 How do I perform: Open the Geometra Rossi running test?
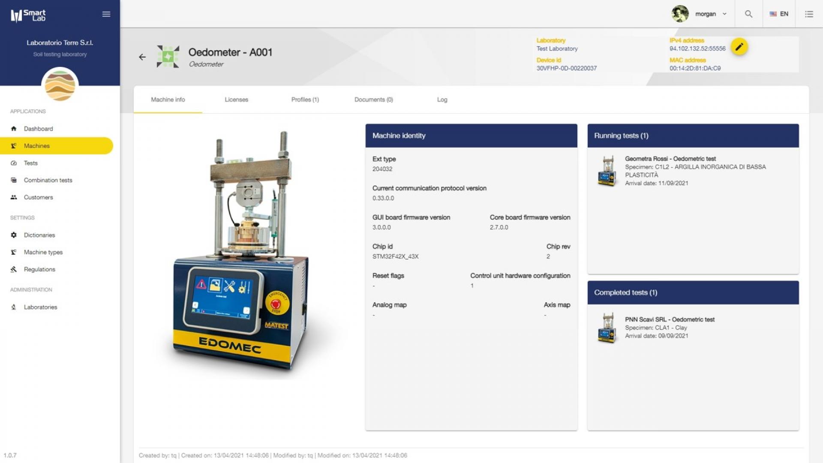point(670,159)
